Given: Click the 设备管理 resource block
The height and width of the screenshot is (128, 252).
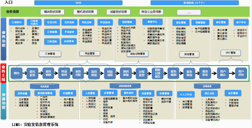Looking at the screenshot, I should [109, 93].
